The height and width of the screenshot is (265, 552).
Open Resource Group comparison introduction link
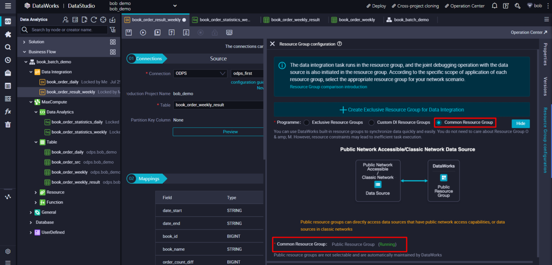(328, 87)
